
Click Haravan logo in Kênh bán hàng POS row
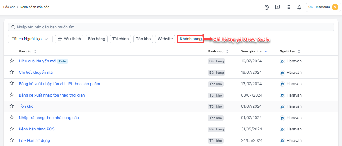(x=282, y=129)
